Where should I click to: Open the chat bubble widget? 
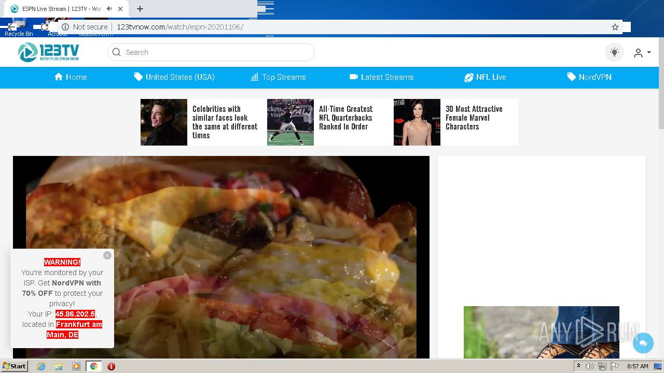pos(643,343)
